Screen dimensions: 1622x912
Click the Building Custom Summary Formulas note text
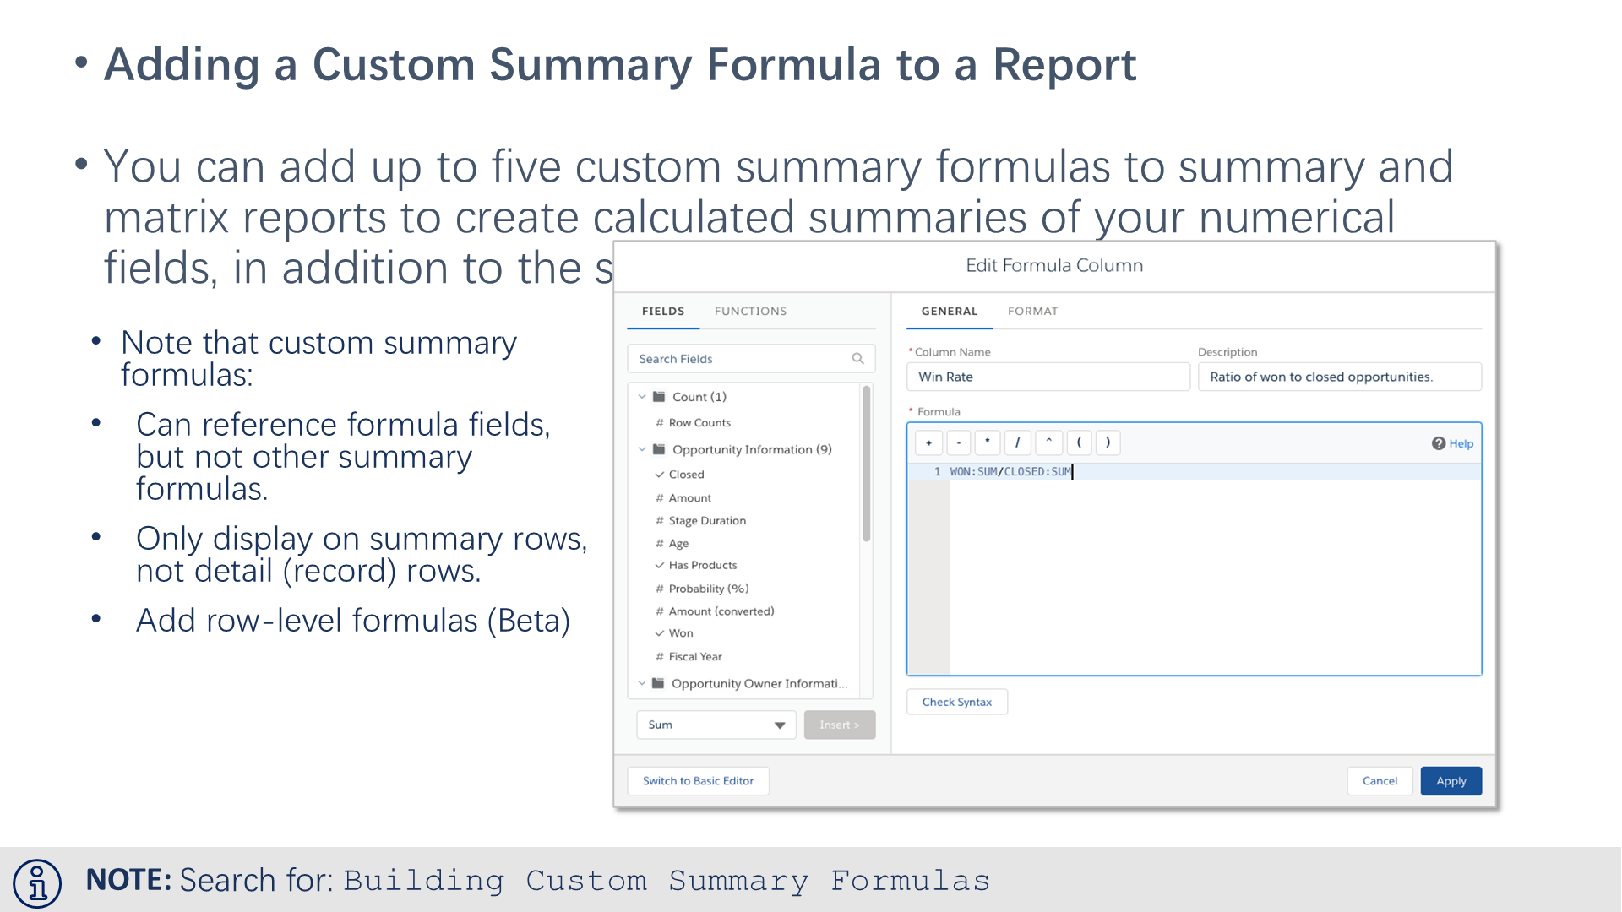coord(667,881)
